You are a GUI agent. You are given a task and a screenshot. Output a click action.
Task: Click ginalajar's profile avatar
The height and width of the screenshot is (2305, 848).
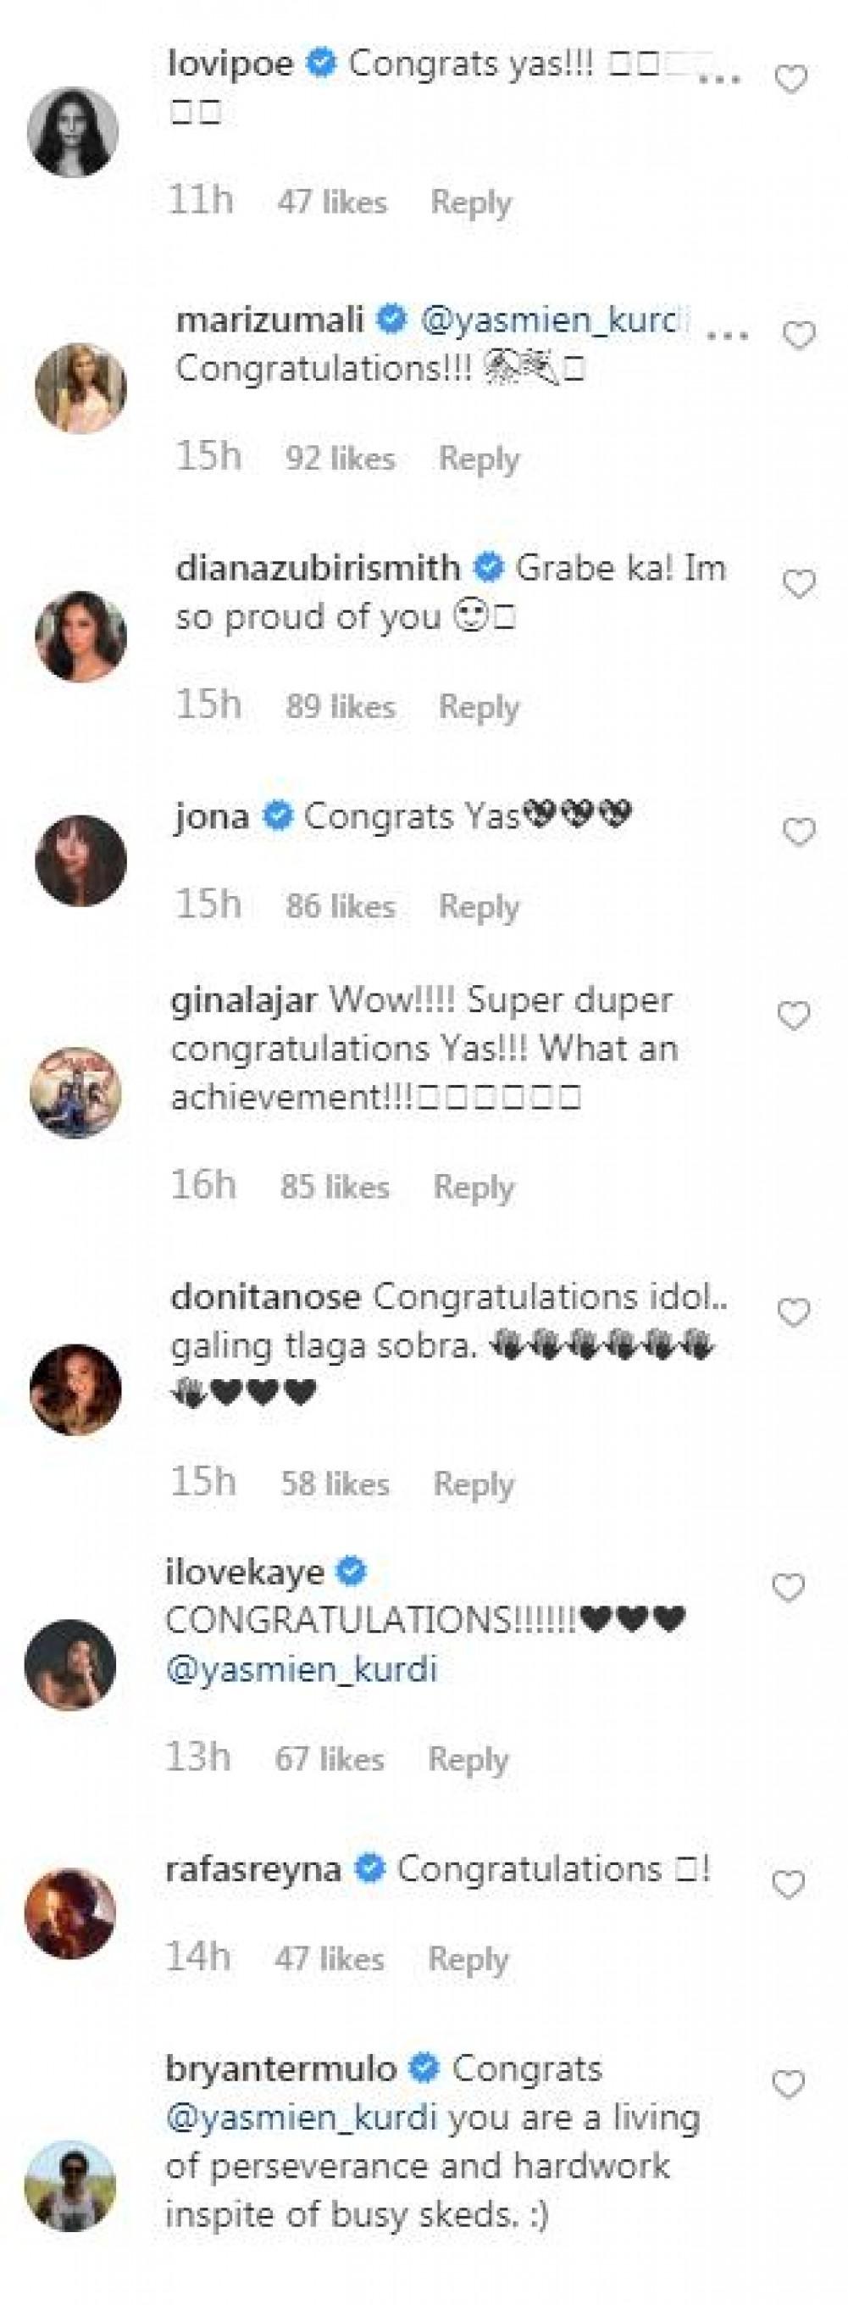(x=75, y=1093)
